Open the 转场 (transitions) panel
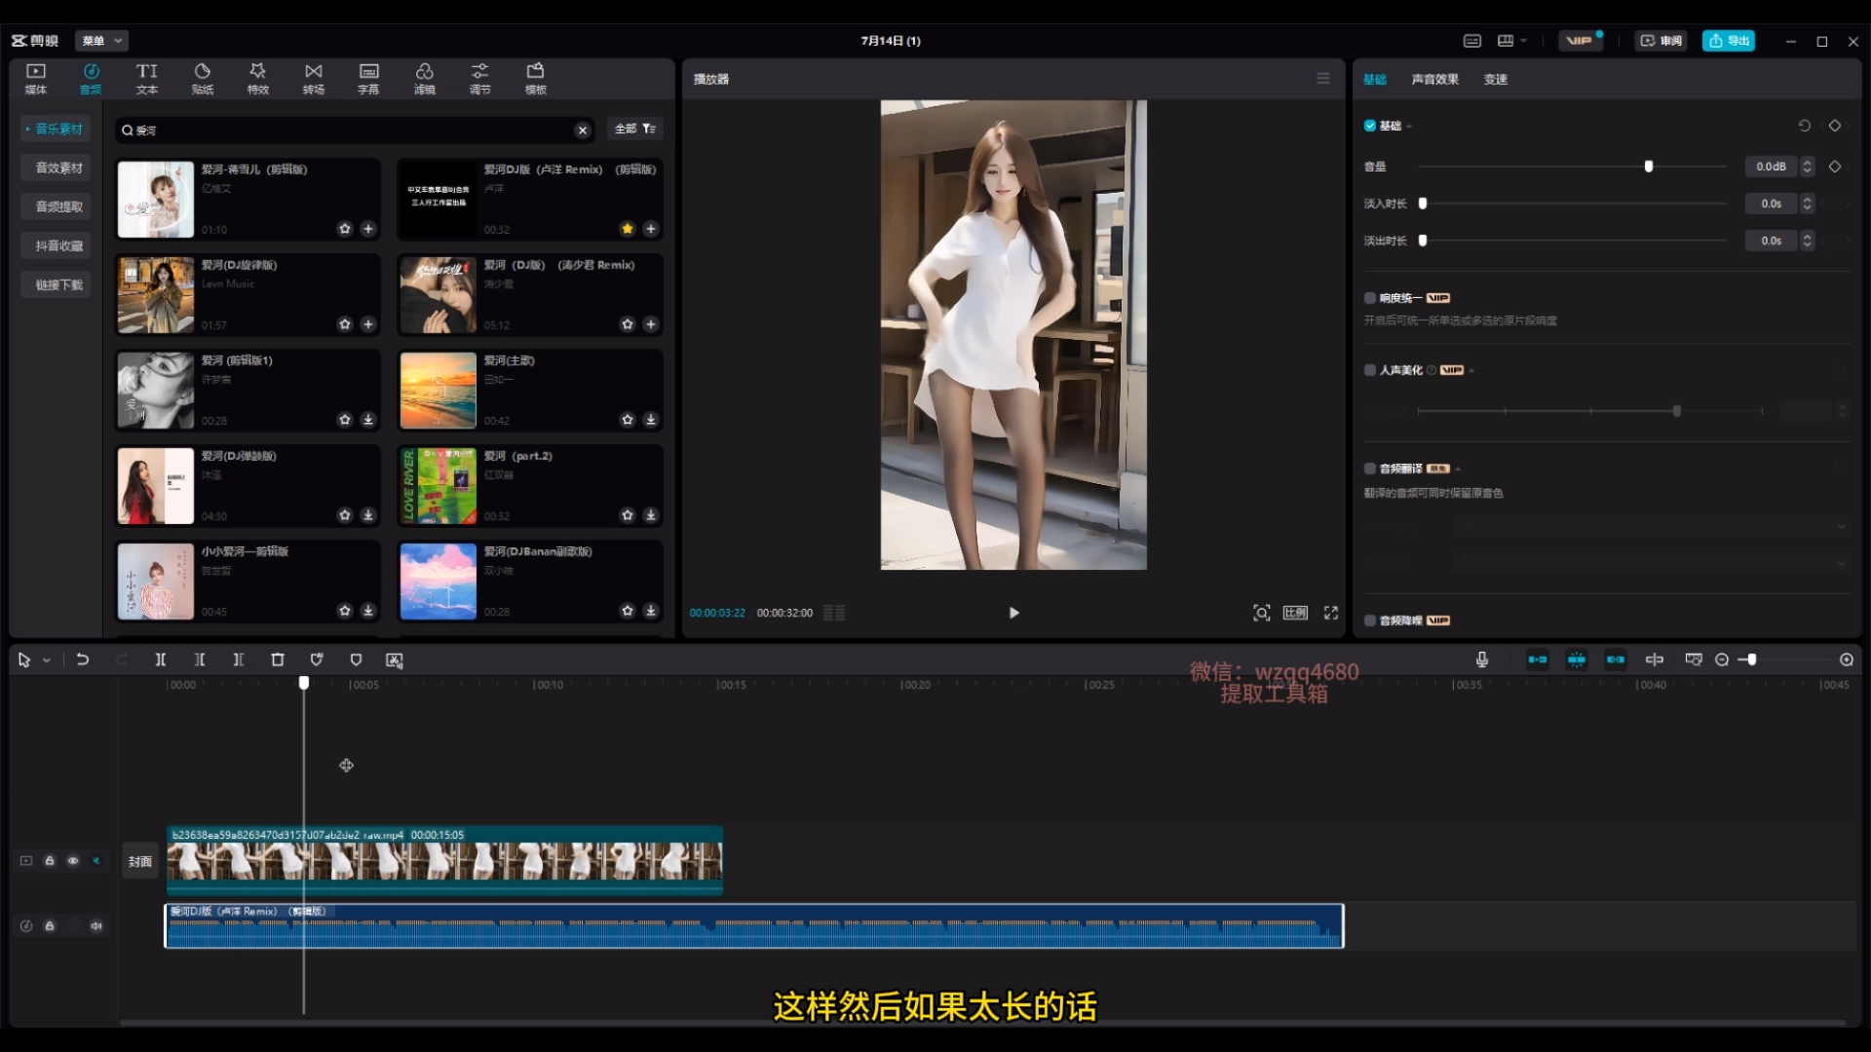 (x=313, y=78)
